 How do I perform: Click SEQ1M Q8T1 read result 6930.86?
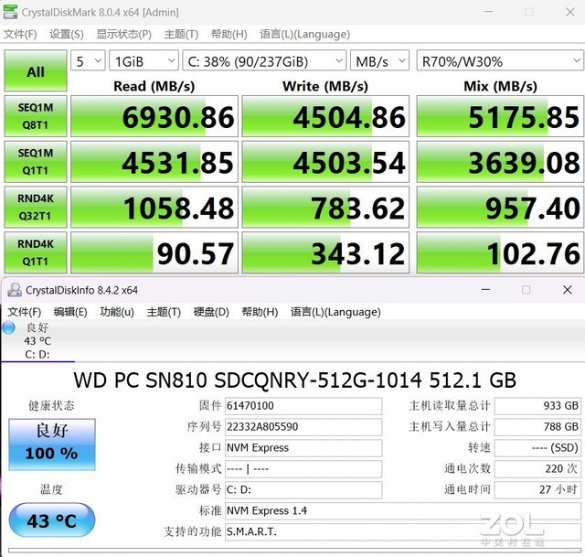pos(154,116)
